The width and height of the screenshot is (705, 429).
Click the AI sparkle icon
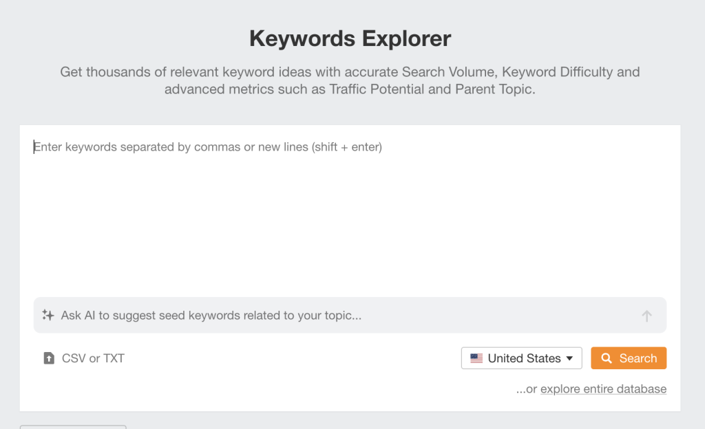(48, 316)
